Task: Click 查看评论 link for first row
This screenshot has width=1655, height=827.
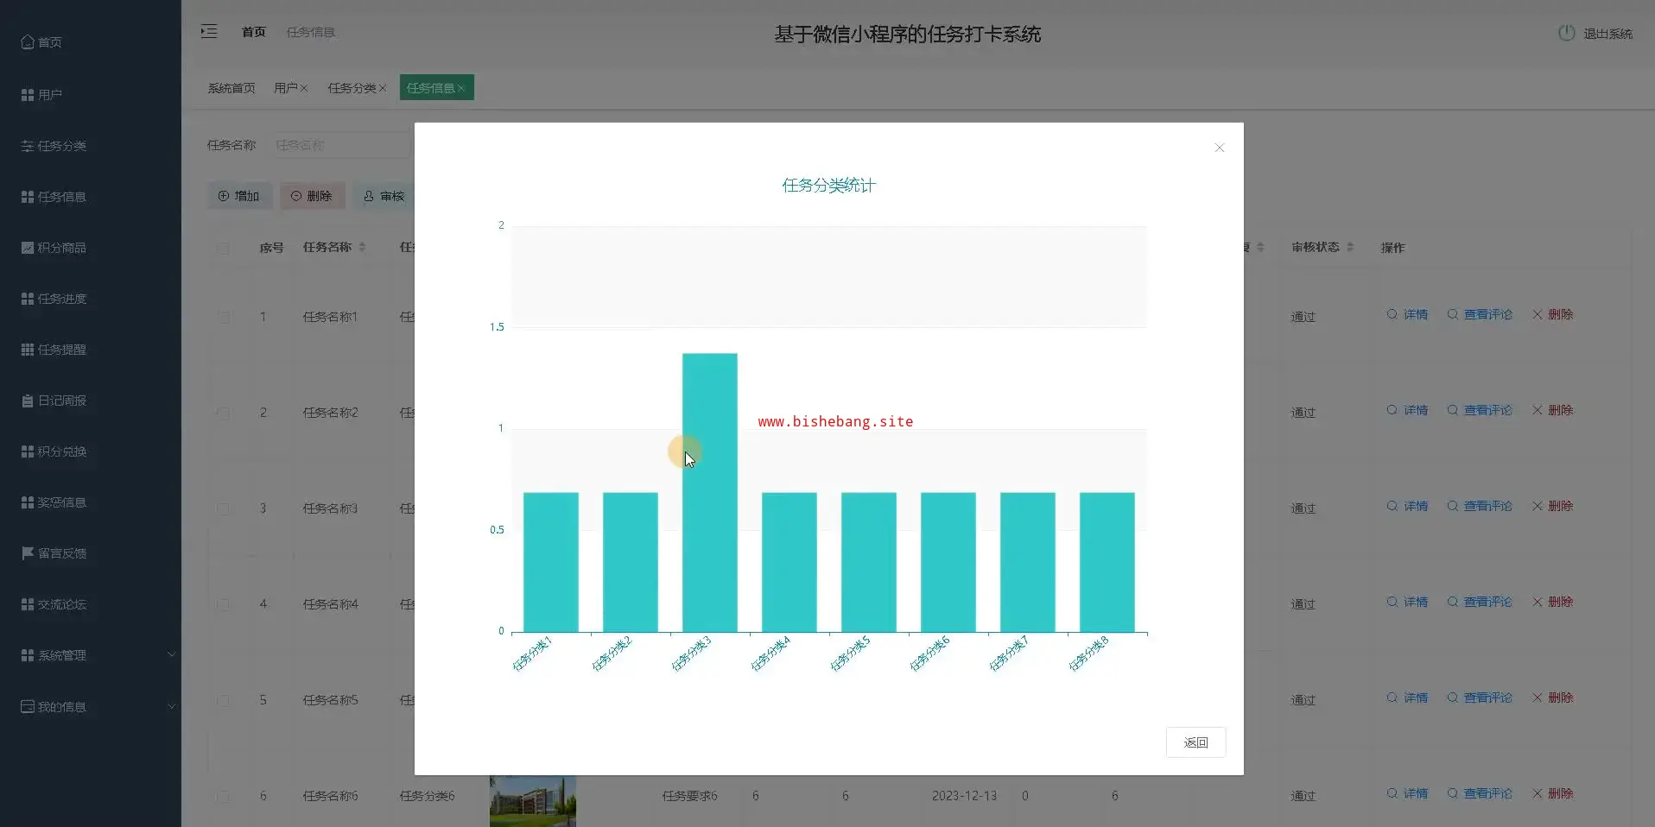Action: click(1487, 315)
